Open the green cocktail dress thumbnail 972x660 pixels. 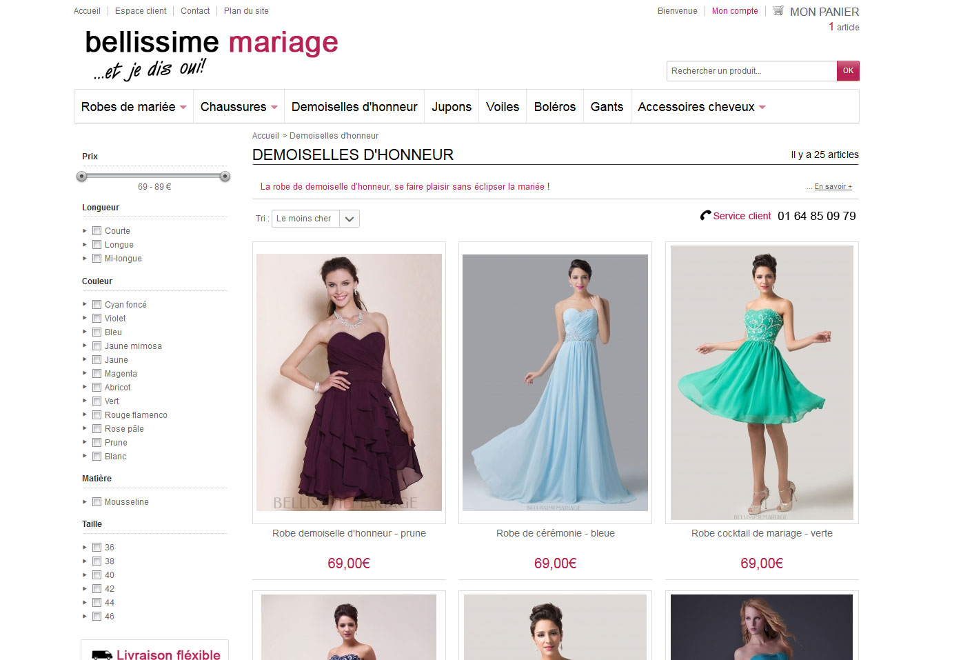tap(762, 383)
